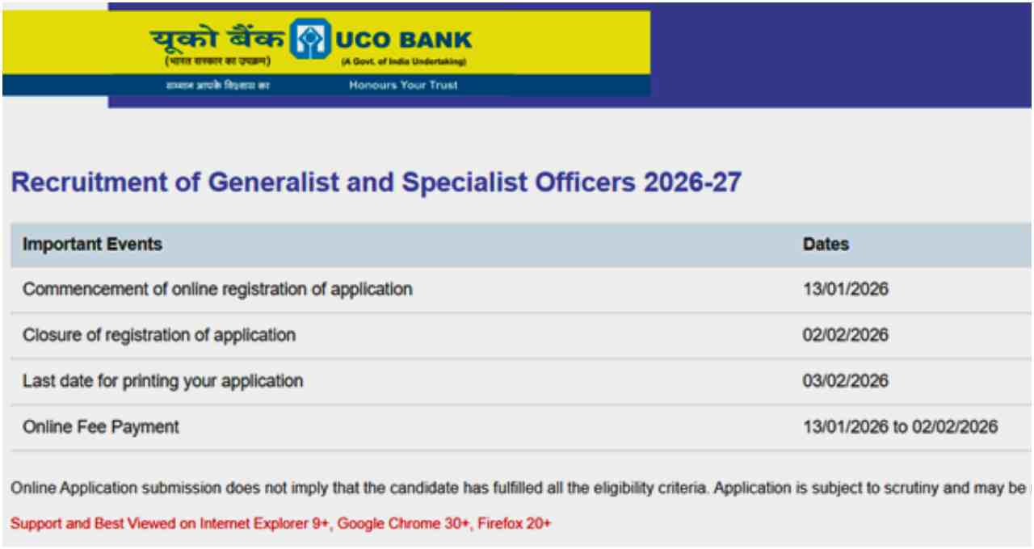The height and width of the screenshot is (549, 1034).
Task: Click the 13/01/2026 commencement date
Action: (845, 289)
